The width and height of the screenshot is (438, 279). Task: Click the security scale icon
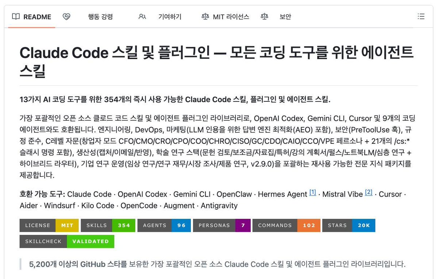tap(264, 16)
